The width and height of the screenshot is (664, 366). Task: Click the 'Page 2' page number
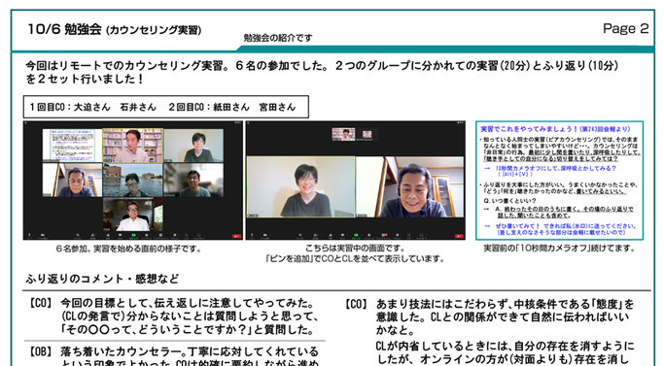(x=625, y=28)
